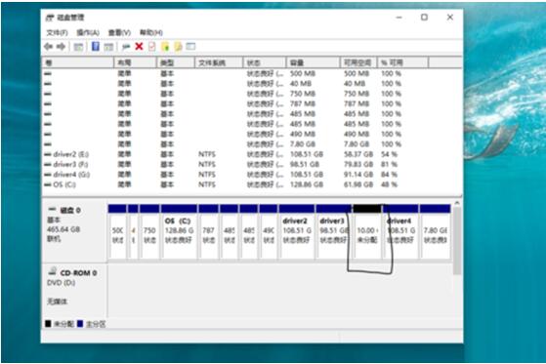Open the 查看(V) View menu
This screenshot has width=546, height=364.
point(119,33)
